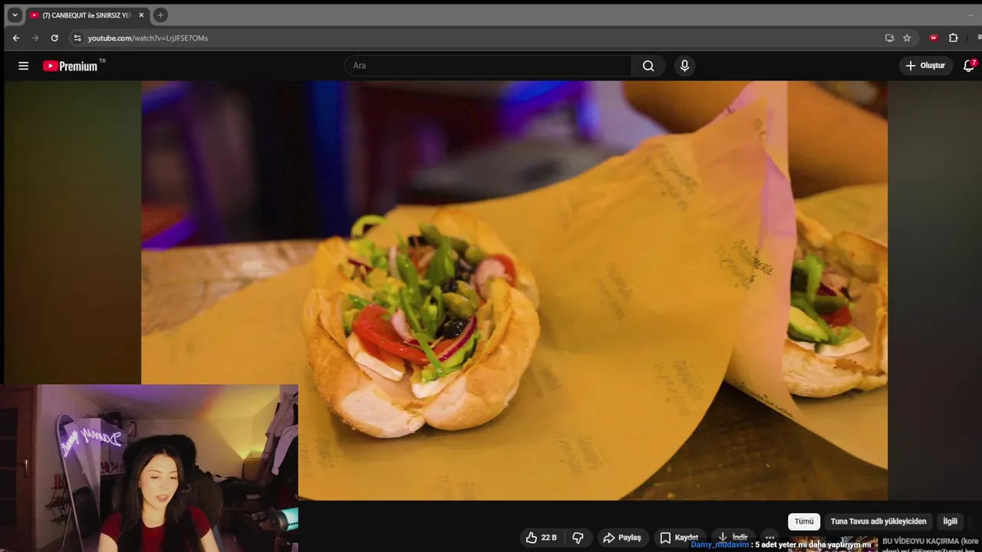Focus the Ara search input field

coord(488,66)
